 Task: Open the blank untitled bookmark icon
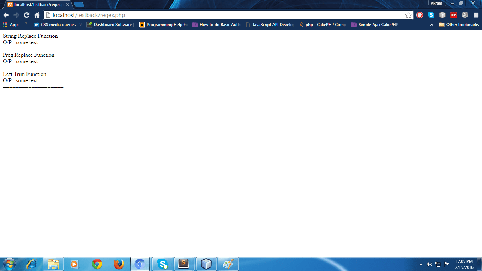(27, 25)
